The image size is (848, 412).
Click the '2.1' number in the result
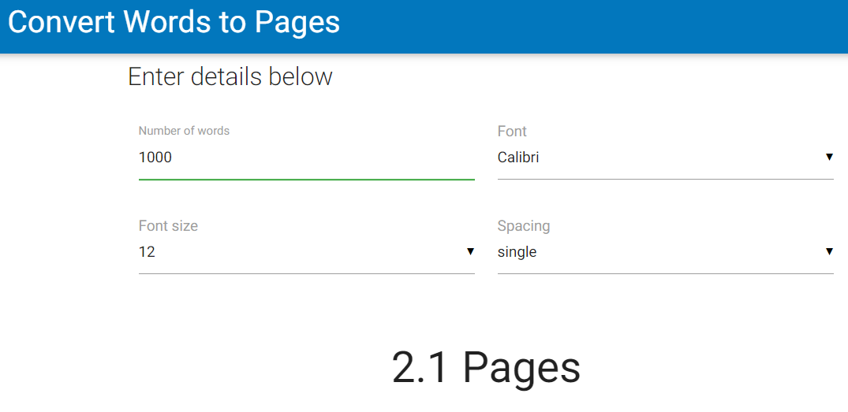(x=420, y=367)
